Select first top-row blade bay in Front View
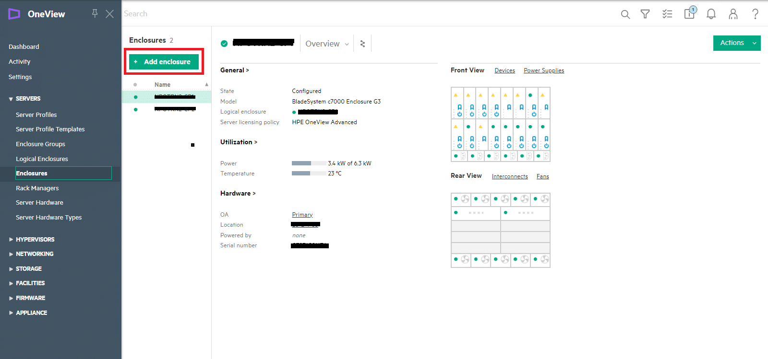 pyautogui.click(x=457, y=103)
